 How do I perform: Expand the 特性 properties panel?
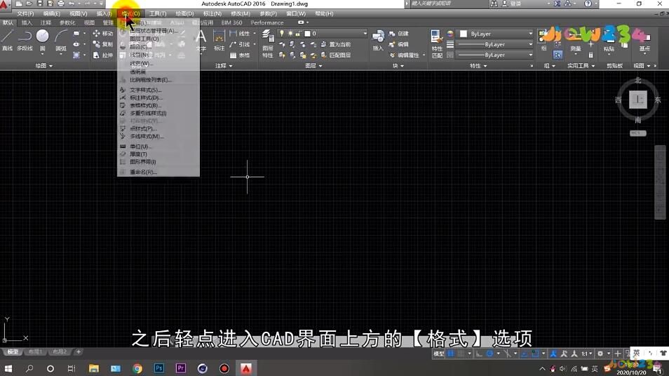pos(478,66)
